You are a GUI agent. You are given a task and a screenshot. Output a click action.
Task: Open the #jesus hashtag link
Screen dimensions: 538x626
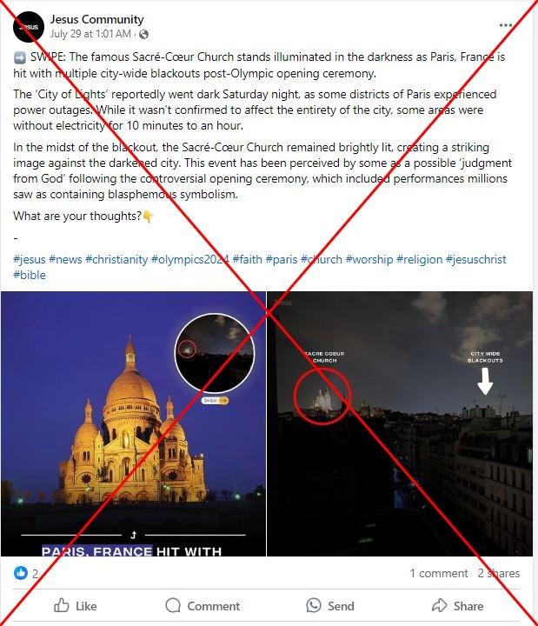click(30, 259)
